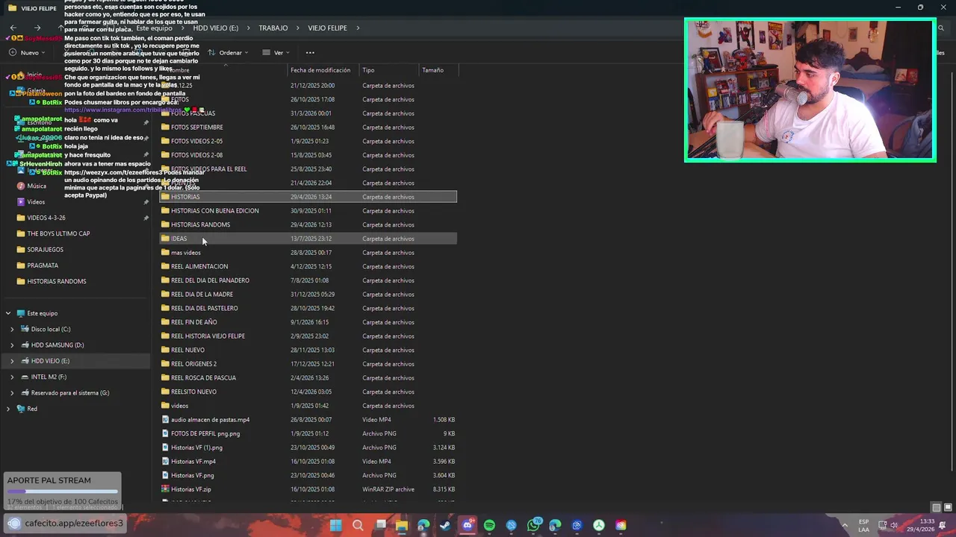This screenshot has height=537, width=956.
Task: Open the Windows Start button
Action: tap(335, 525)
